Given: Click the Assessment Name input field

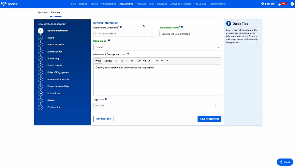Looking at the screenshot, I should click(190, 34).
